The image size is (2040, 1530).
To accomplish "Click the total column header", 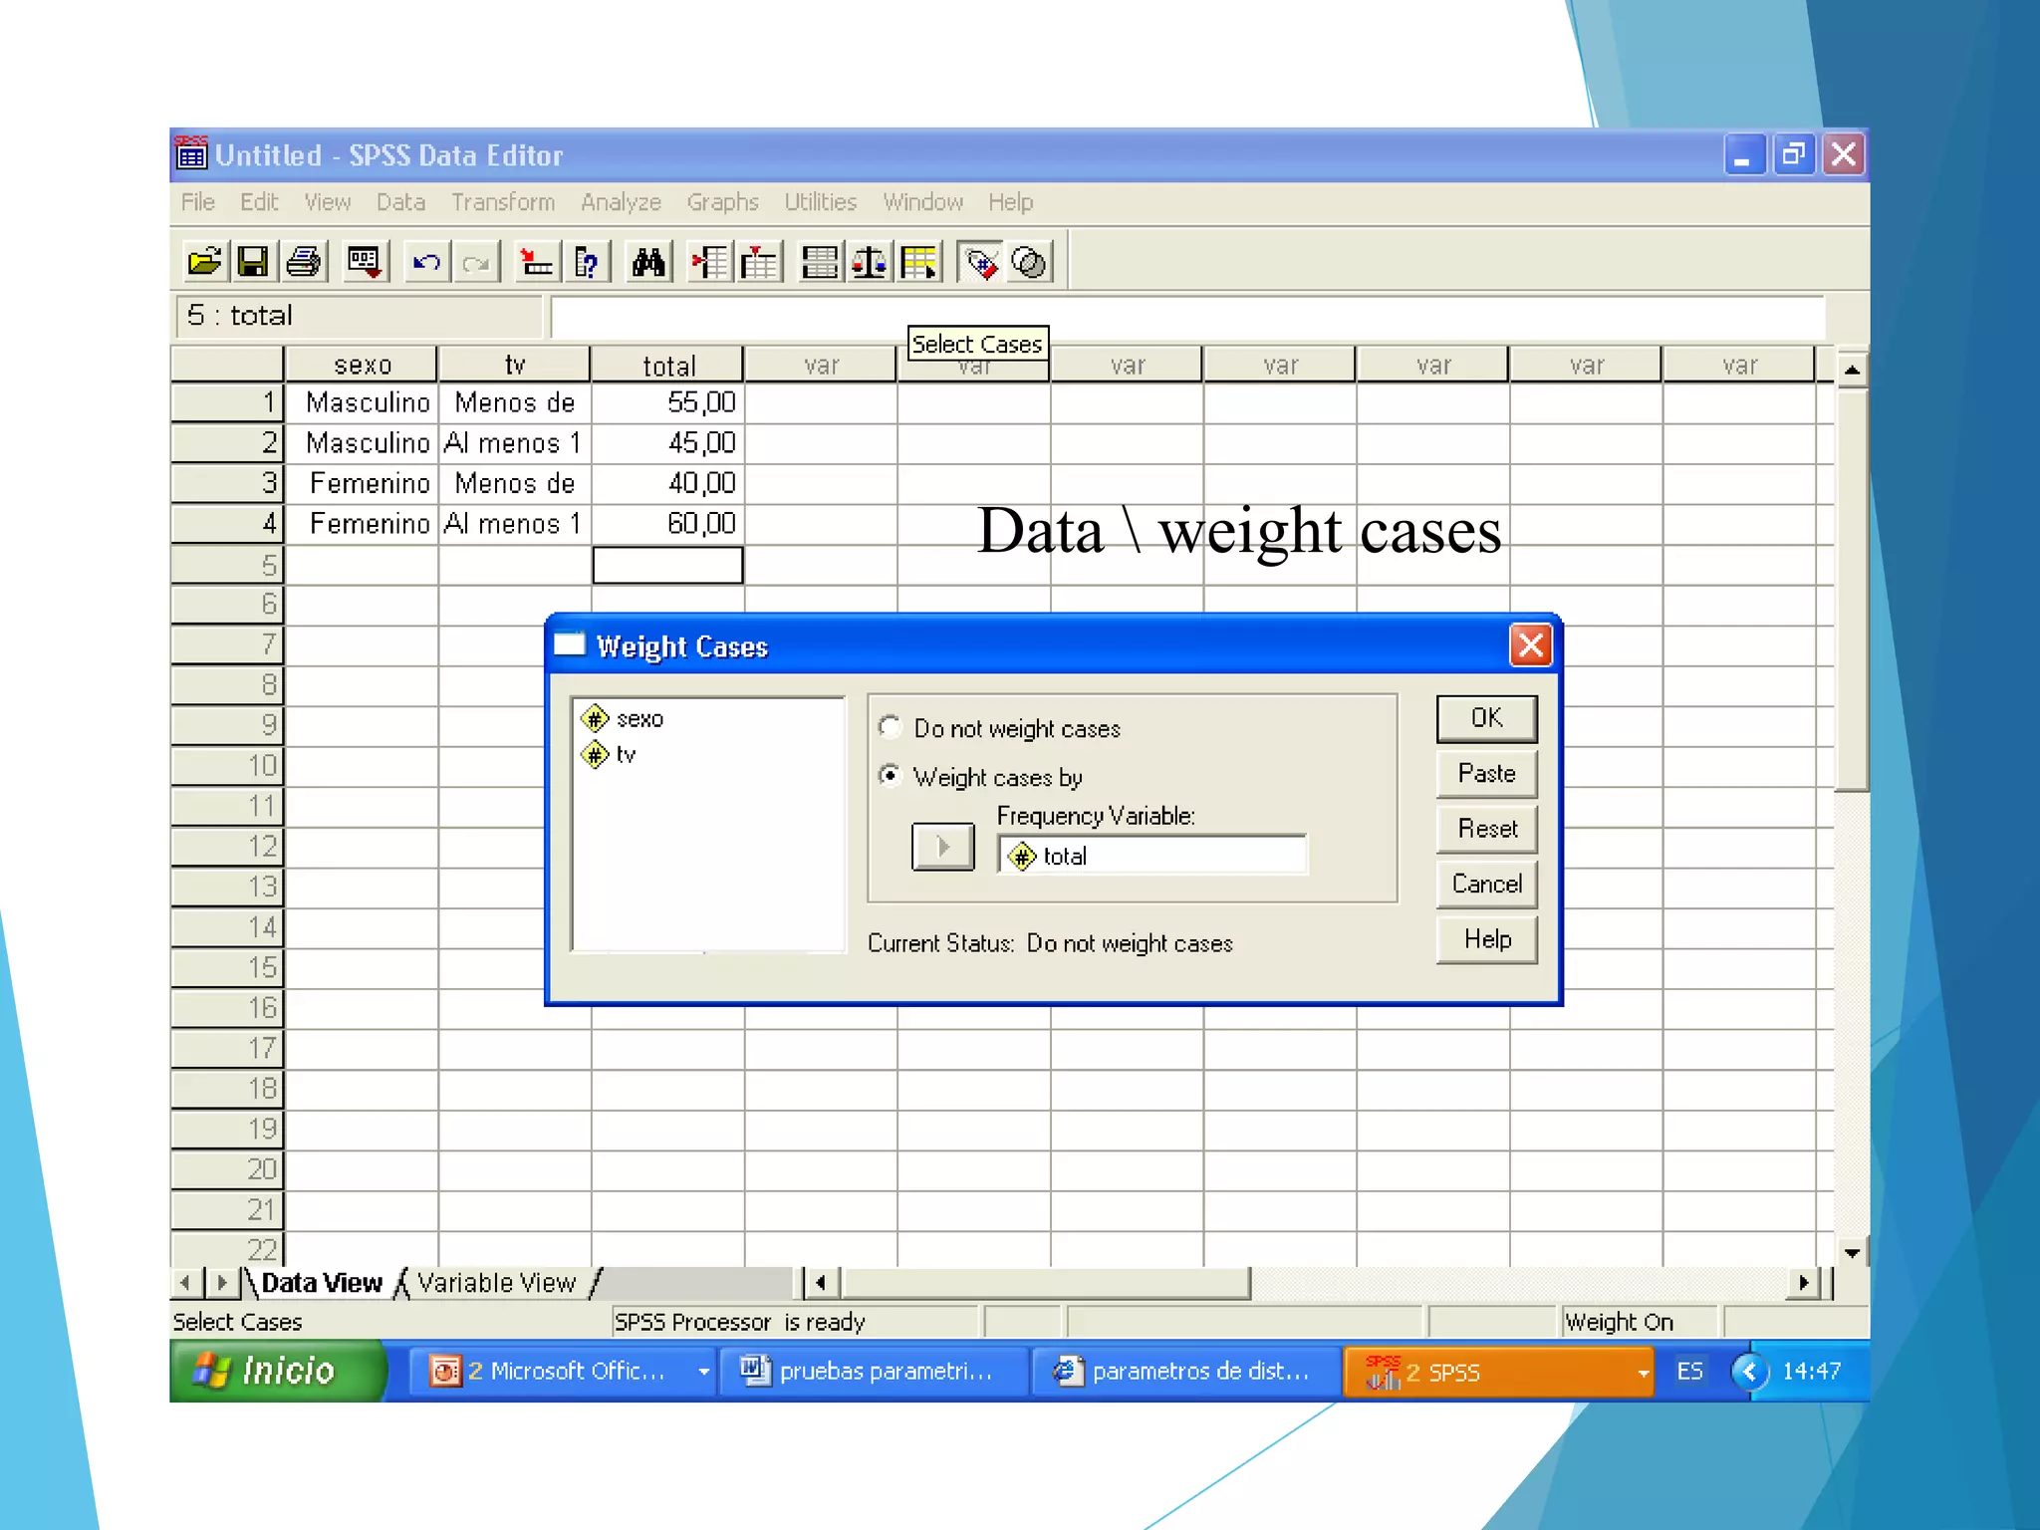I will 668,365.
